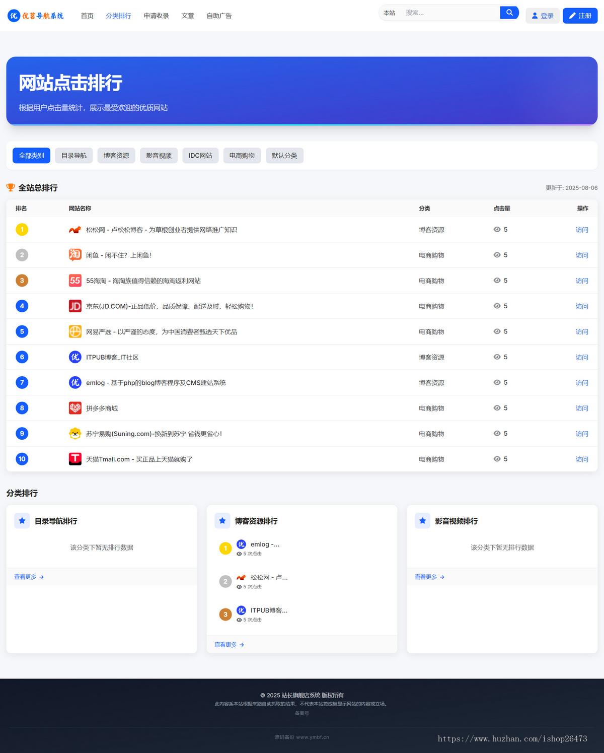
Task: Click 访问 link for 松松网
Action: tap(582, 230)
